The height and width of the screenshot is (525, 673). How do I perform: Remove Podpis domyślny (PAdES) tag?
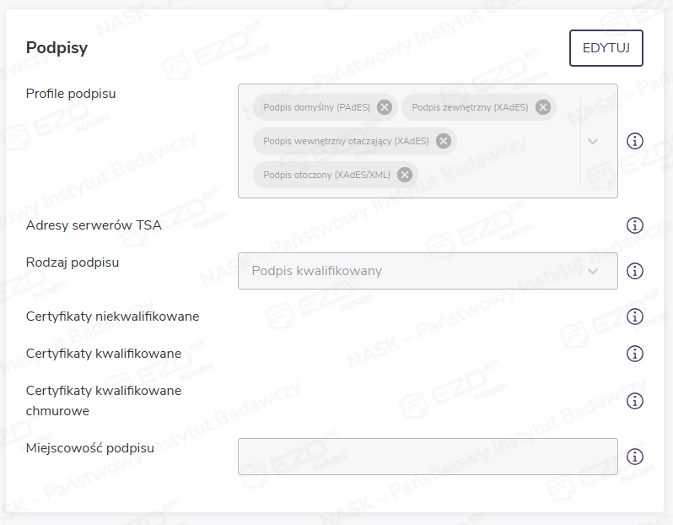[x=385, y=107]
